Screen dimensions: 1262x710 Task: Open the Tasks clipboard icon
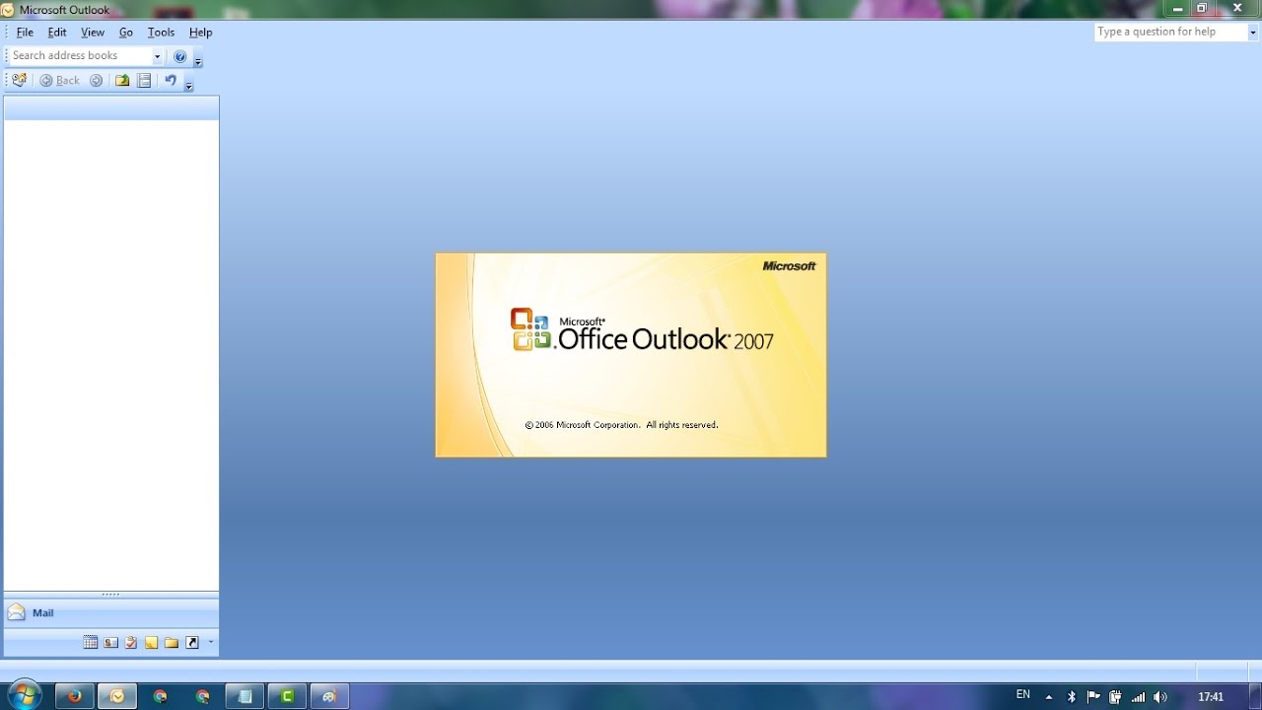point(131,643)
